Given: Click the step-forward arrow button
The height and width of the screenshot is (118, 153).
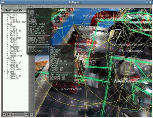Looking at the screenshot, I should click(x=31, y=114).
